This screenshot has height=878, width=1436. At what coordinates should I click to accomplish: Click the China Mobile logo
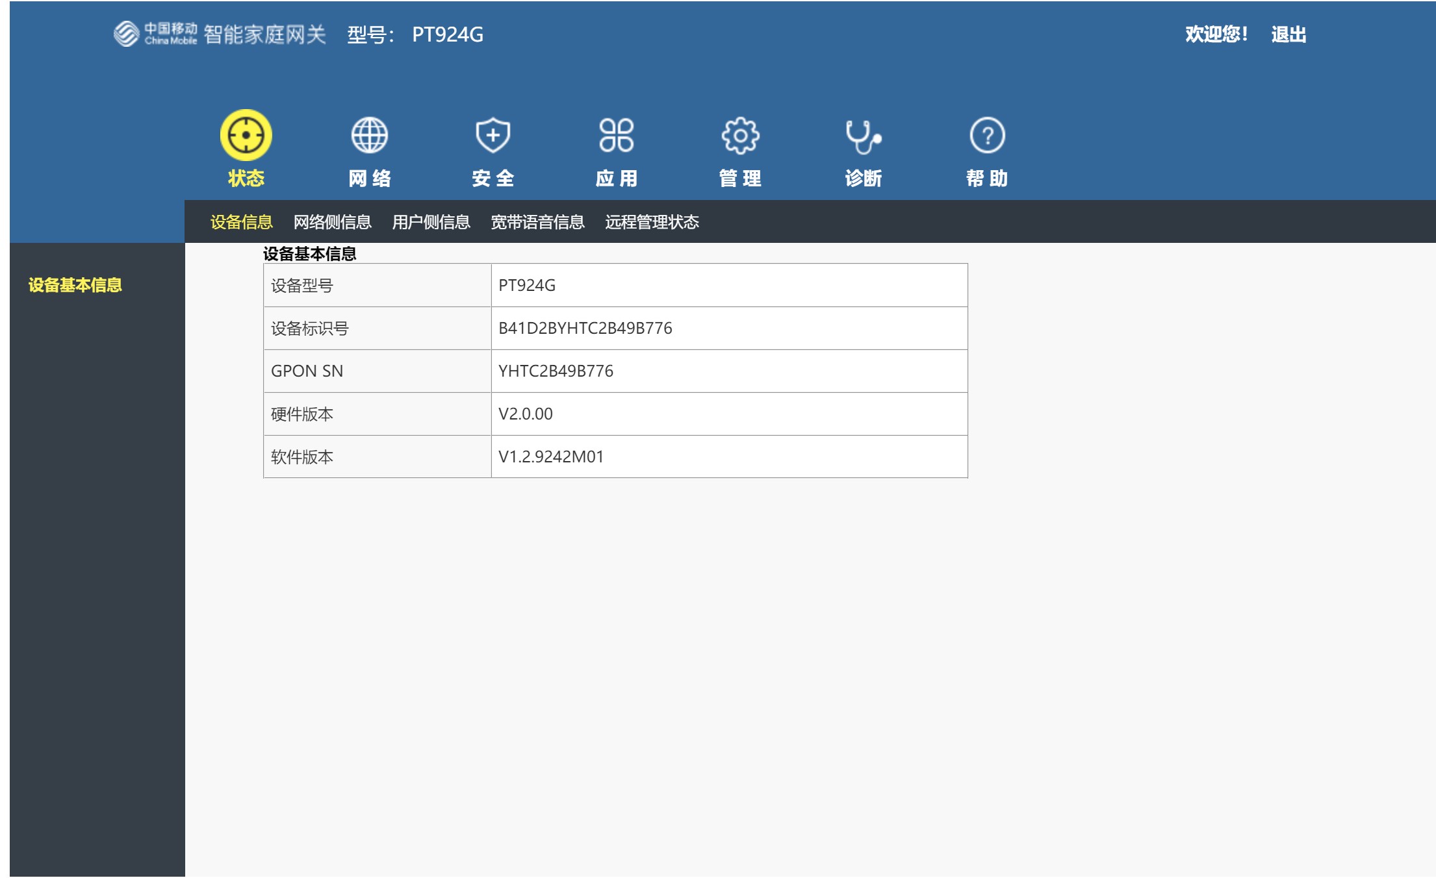coord(156,35)
